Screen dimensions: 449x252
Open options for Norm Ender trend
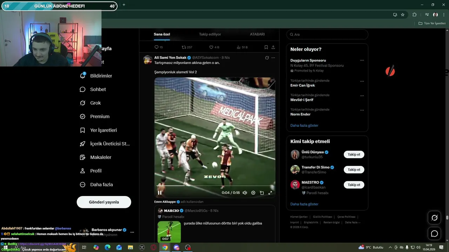point(362,110)
